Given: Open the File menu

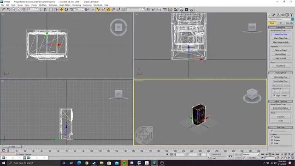Looking at the screenshot, I should (x=2, y=5).
